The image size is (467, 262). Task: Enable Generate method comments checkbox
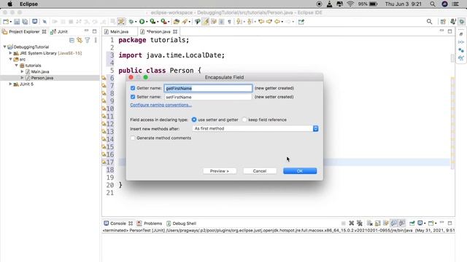133,138
